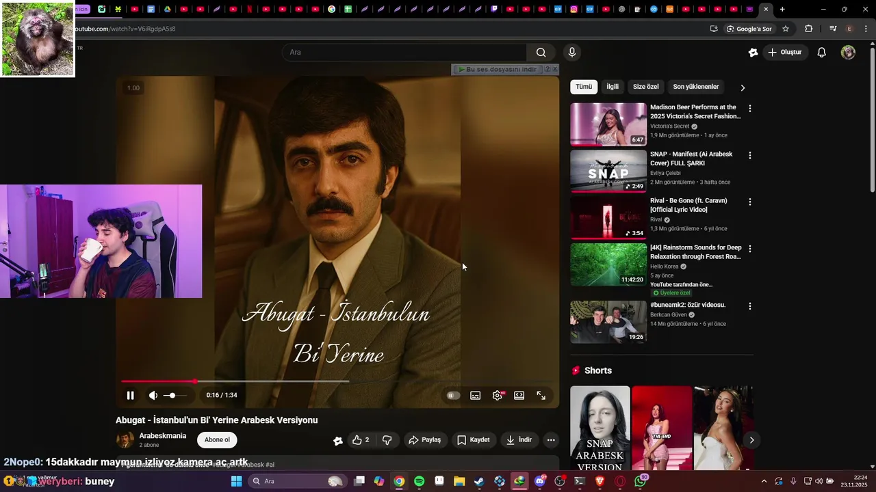Select the Size özel filter chip
Image resolution: width=876 pixels, height=492 pixels.
coord(645,87)
